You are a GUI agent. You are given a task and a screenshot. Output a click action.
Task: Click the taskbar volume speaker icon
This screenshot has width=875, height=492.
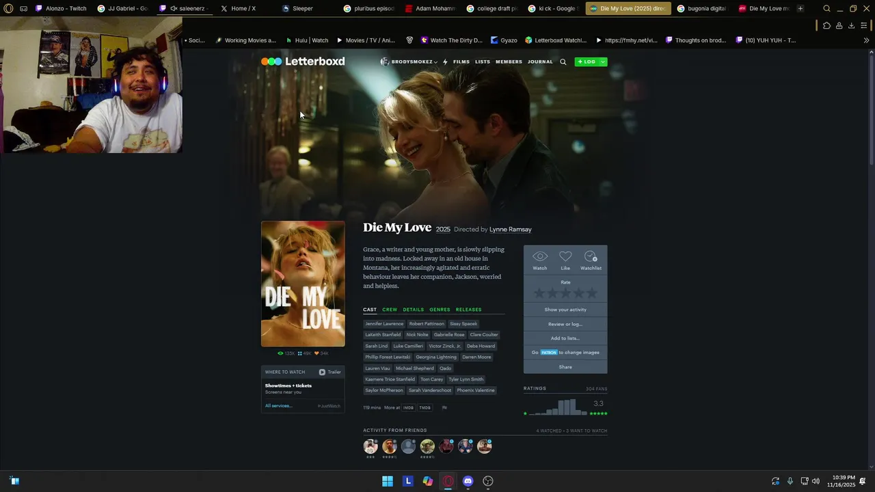(x=816, y=481)
